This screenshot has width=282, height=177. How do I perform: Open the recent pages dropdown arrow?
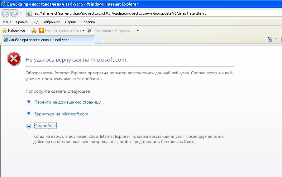pos(21,13)
